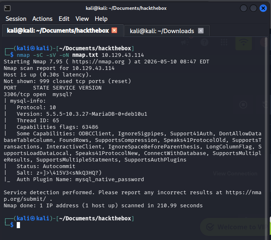Select the ~/Documents/hackthebox terminal tab
The image size is (271, 240).
[x=58, y=31]
